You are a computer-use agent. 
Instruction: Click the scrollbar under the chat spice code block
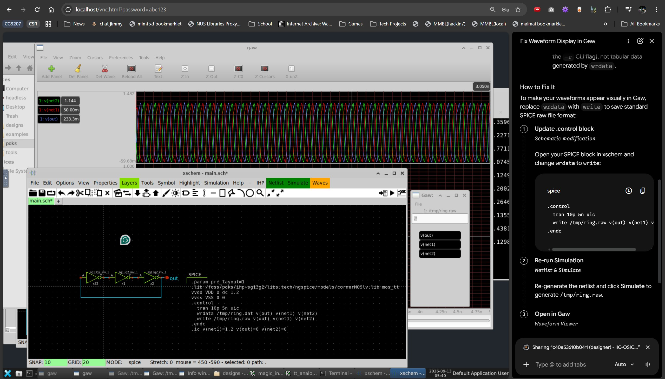click(594, 249)
